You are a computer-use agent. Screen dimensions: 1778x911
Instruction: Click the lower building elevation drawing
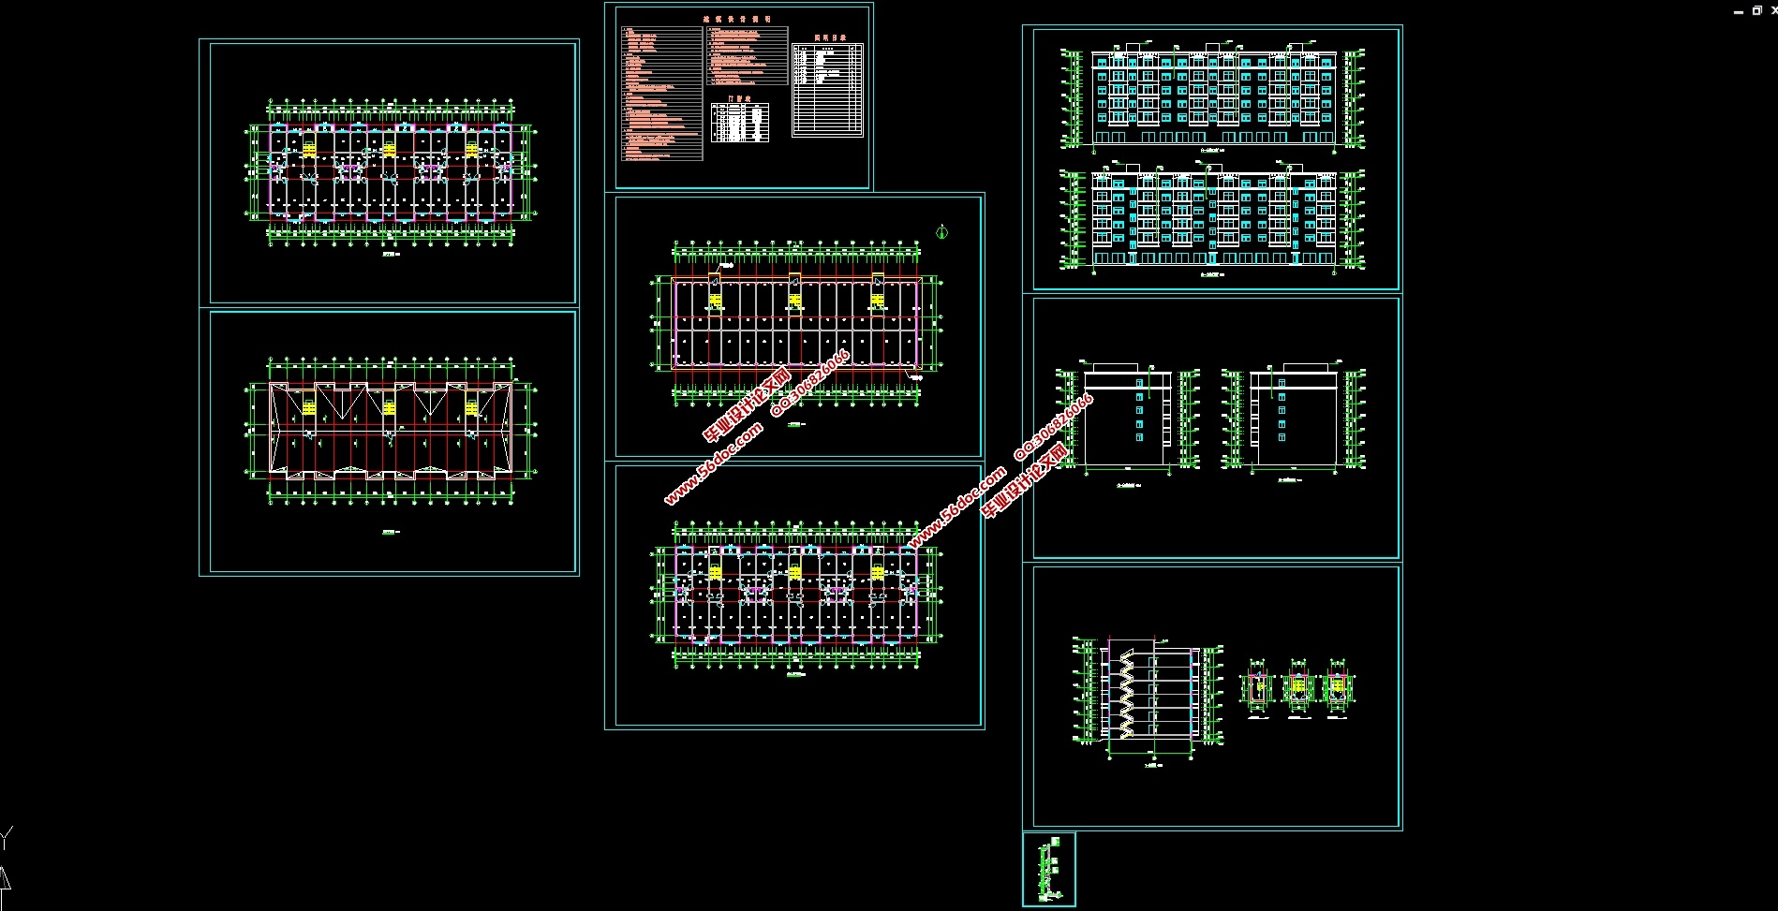point(1213,217)
